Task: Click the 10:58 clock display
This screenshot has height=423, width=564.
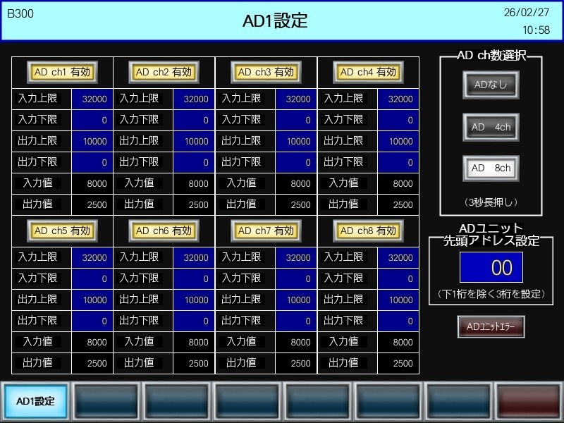Action: click(537, 30)
